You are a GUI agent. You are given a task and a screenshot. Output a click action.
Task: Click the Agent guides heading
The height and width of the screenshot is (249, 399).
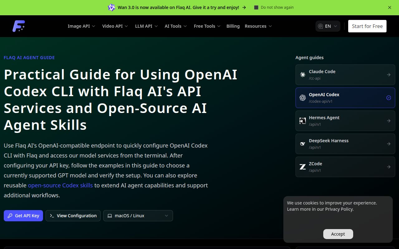[x=310, y=58]
